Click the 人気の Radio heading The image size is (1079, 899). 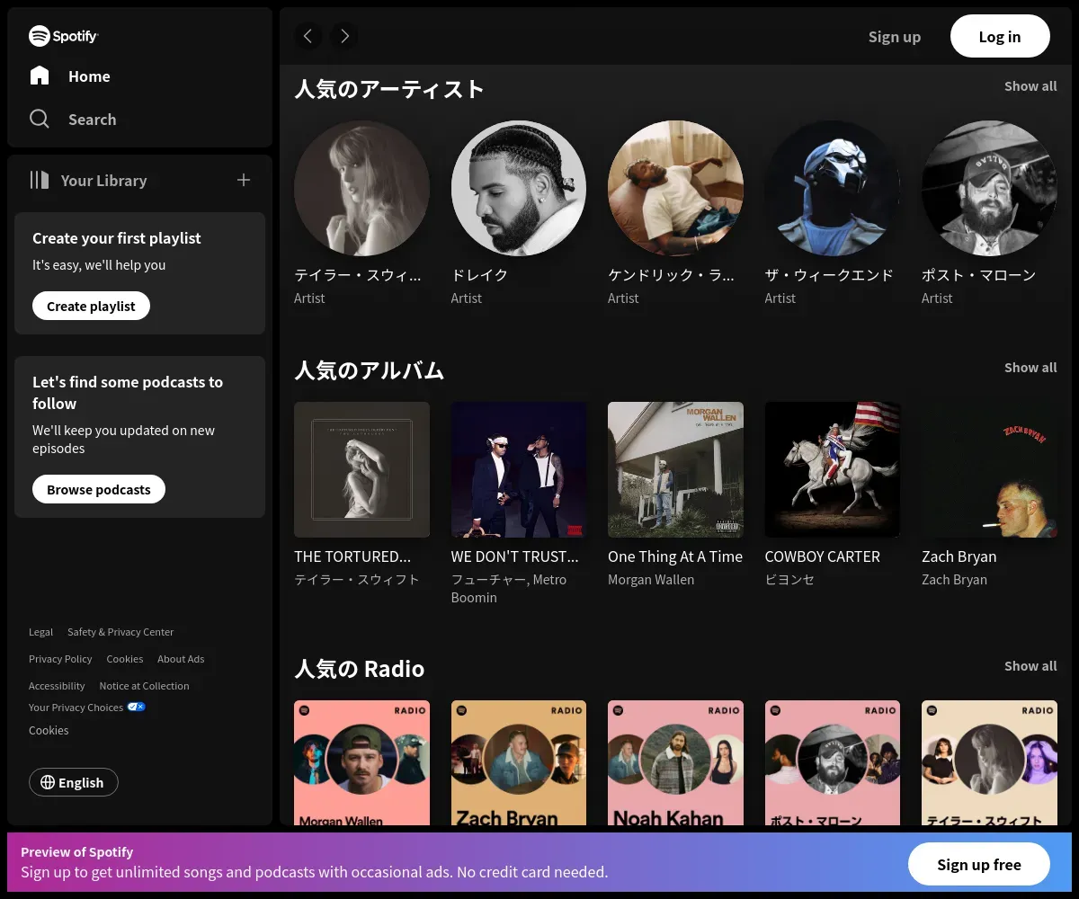pos(360,669)
